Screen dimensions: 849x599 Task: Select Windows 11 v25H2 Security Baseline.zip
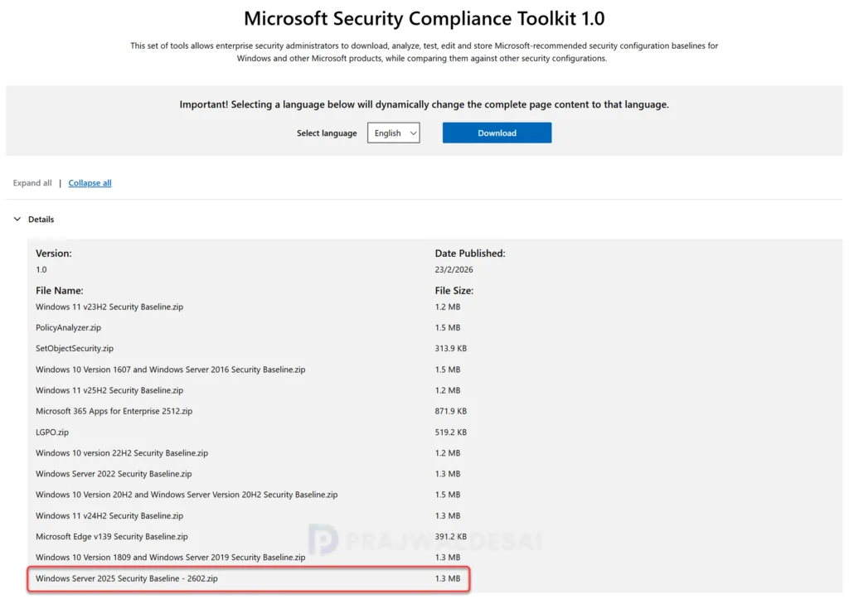109,390
